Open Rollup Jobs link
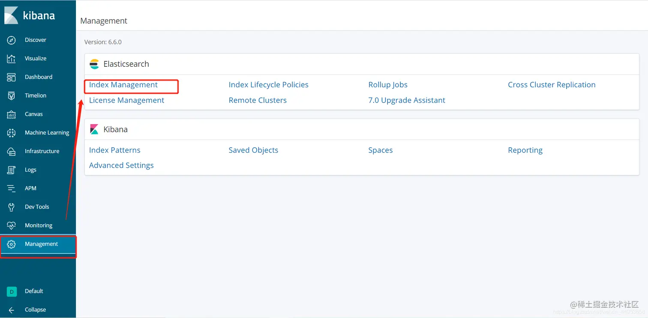The height and width of the screenshot is (318, 648). point(388,85)
